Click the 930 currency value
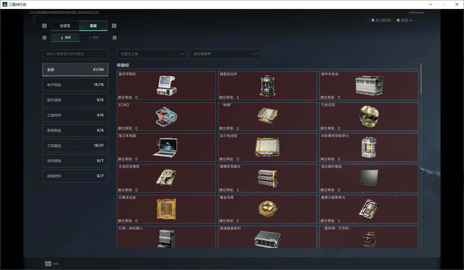The height and width of the screenshot is (270, 464). pos(405,20)
